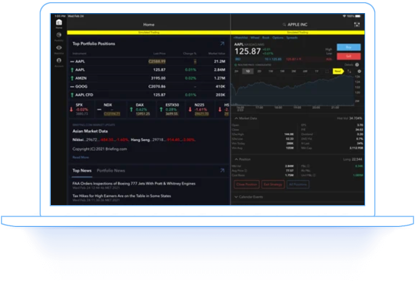Open the +Watchlist link

coord(241,38)
